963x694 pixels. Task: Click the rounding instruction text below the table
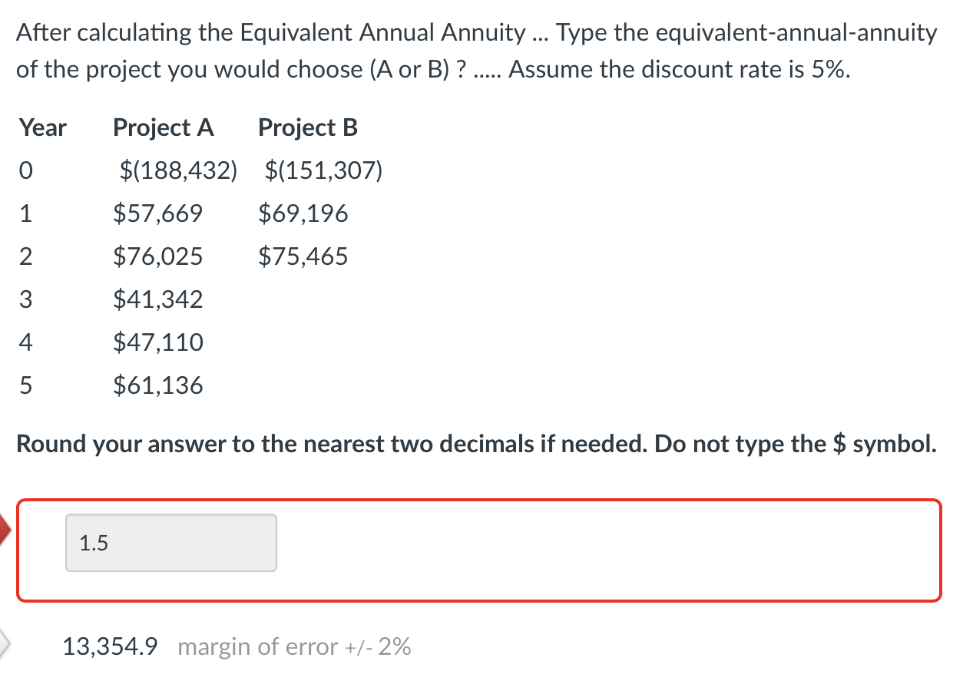pos(476,444)
